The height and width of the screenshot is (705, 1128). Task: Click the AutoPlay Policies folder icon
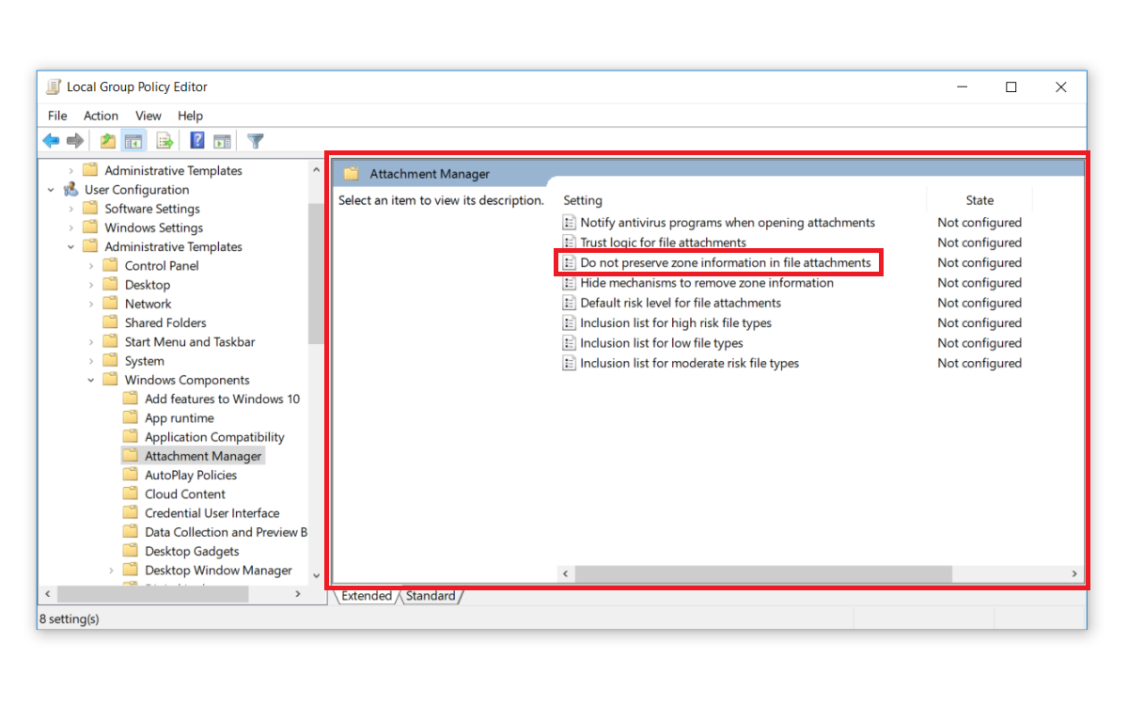(x=130, y=475)
